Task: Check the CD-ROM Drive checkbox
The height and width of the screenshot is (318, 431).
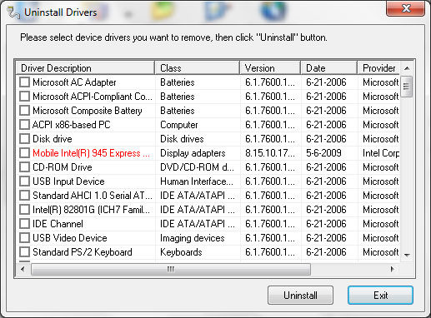Action: [24, 167]
